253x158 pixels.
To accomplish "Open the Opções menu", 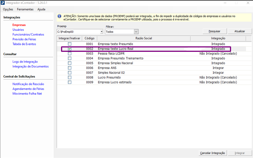I will pos(8,9).
